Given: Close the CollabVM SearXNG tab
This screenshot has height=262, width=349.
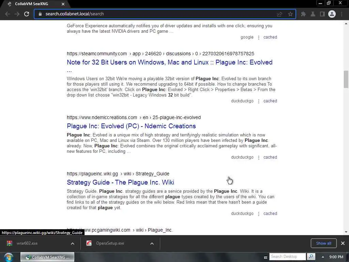Looking at the screenshot, I should point(63,4).
